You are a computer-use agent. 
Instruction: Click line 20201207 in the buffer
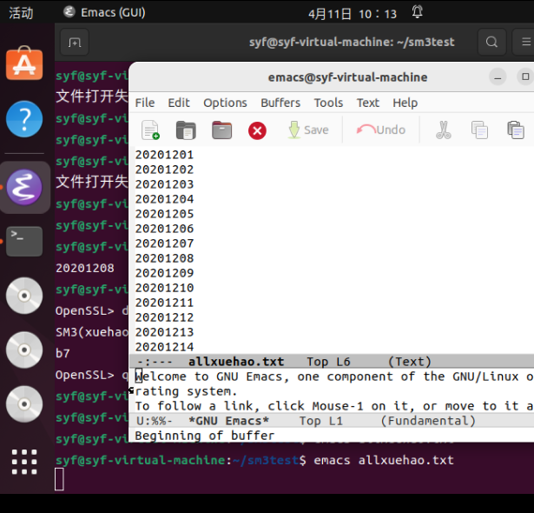(164, 243)
